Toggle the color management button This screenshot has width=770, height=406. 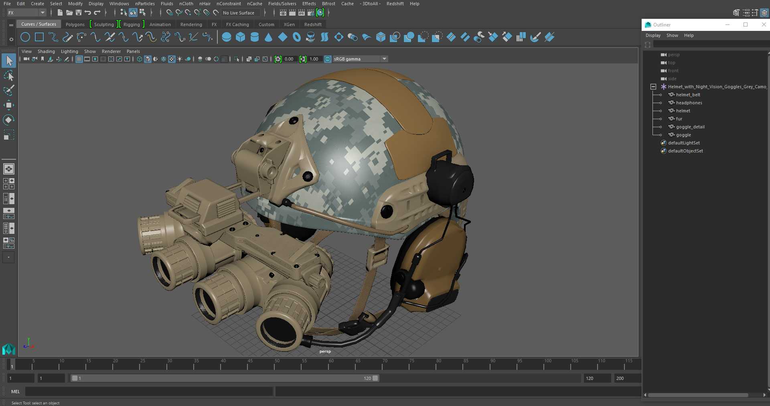coord(328,59)
